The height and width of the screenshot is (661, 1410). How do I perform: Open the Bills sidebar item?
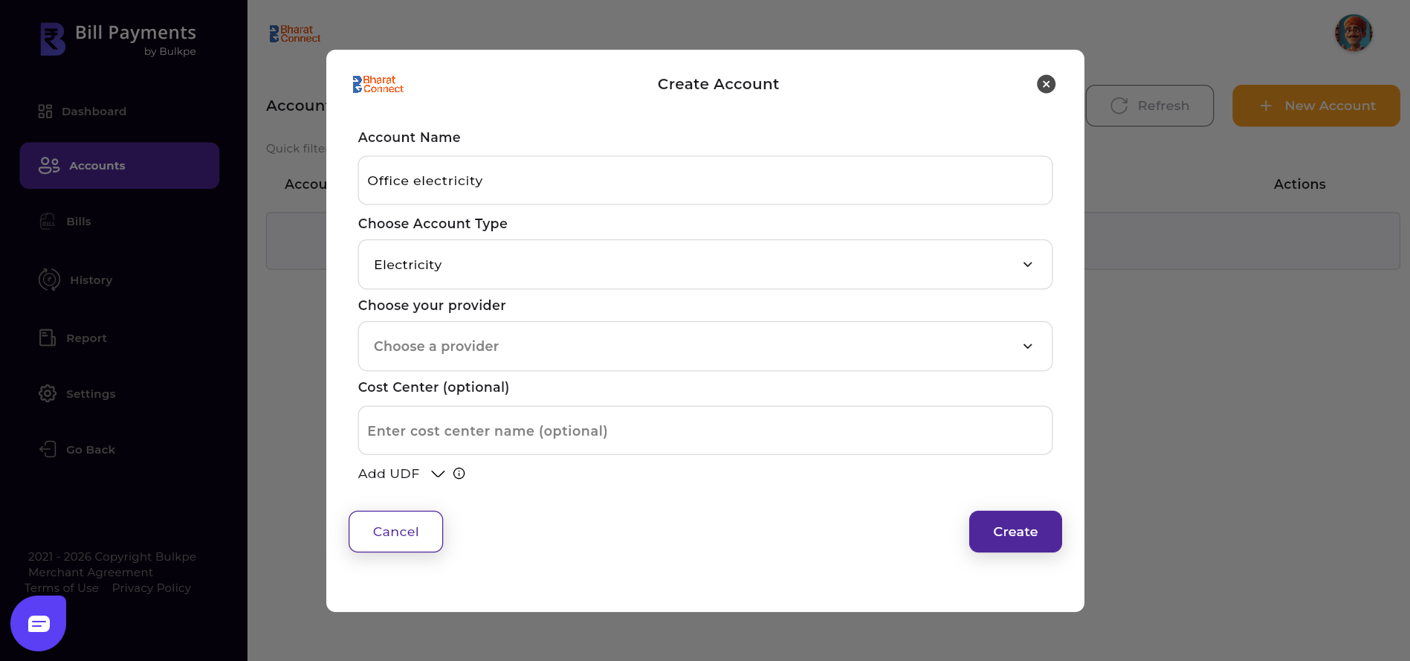pos(78,222)
